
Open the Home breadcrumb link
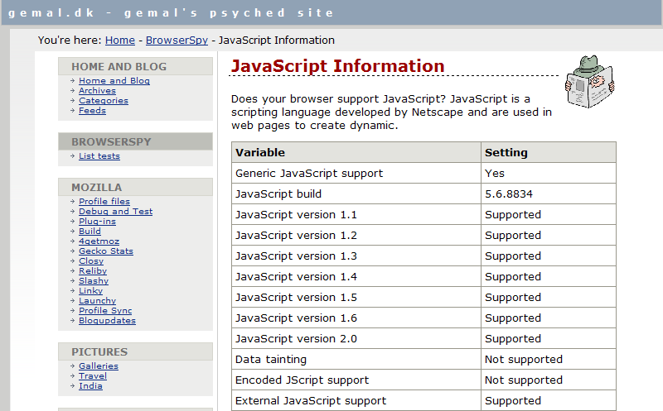120,40
